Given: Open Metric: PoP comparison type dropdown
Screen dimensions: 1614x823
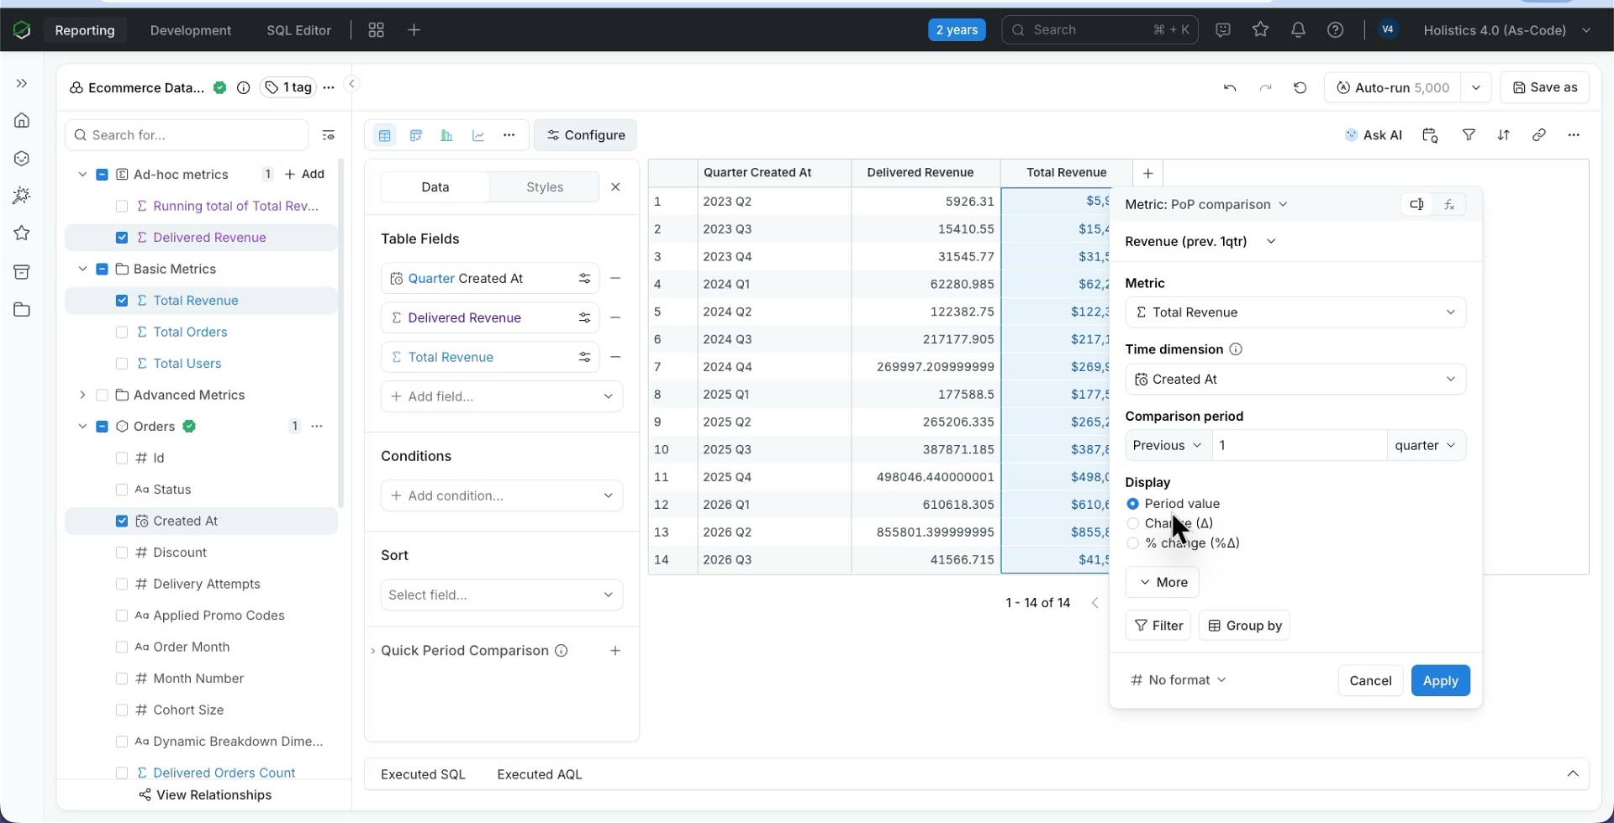Looking at the screenshot, I should click(1206, 204).
